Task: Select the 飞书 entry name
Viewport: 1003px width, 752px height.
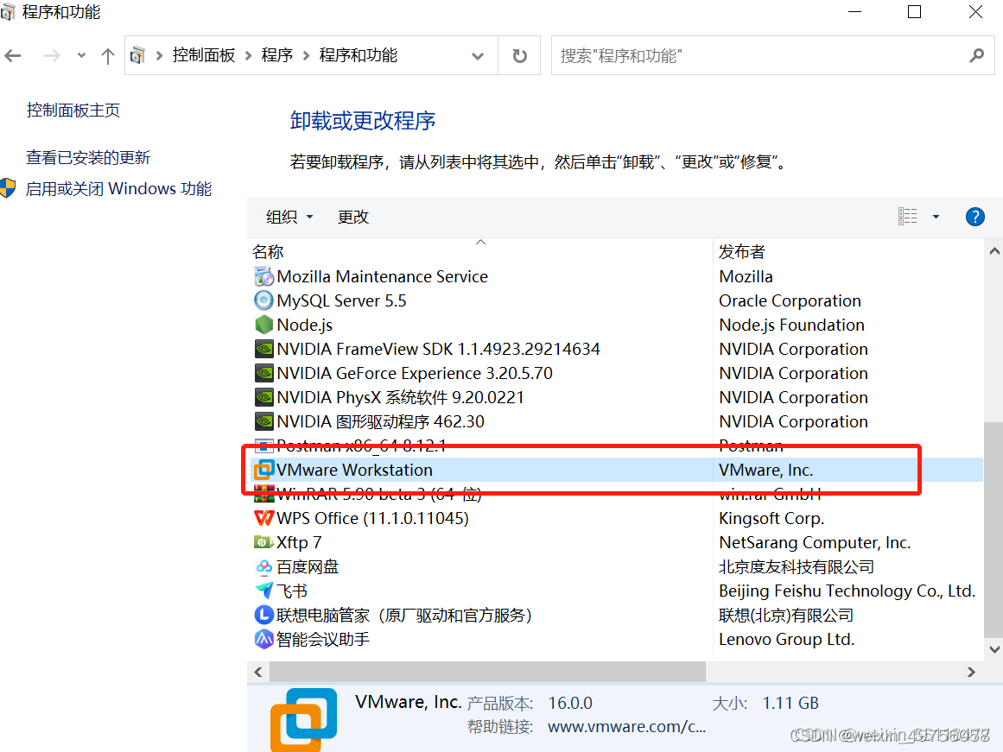Action: point(292,591)
